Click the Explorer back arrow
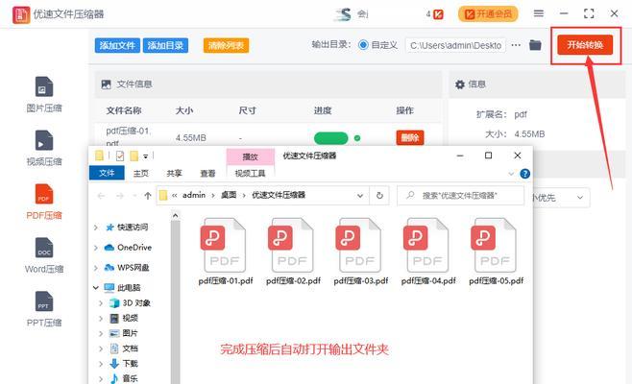The height and width of the screenshot is (384, 632). pos(101,196)
